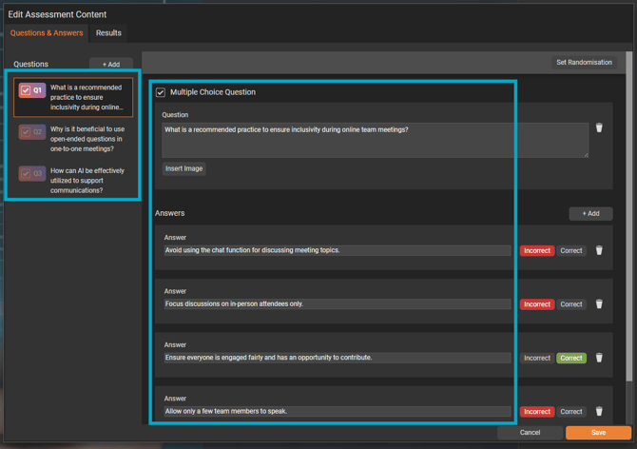Delete the 'Allow only a few team members' answer
The width and height of the screenshot is (637, 449).
click(599, 411)
